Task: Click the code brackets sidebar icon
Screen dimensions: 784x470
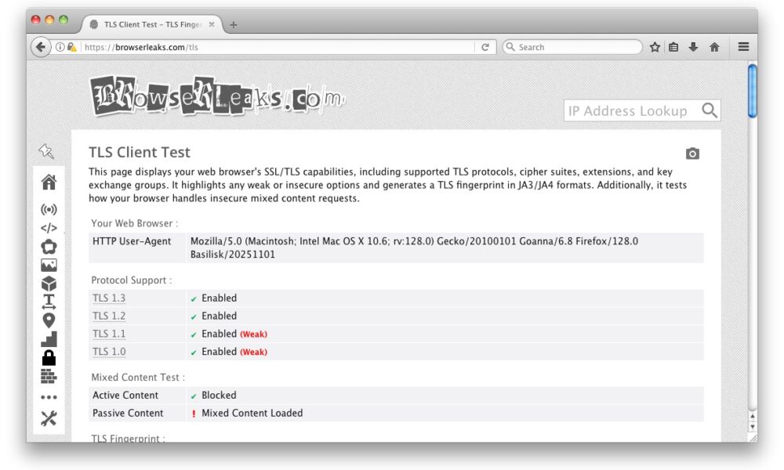Action: click(49, 229)
